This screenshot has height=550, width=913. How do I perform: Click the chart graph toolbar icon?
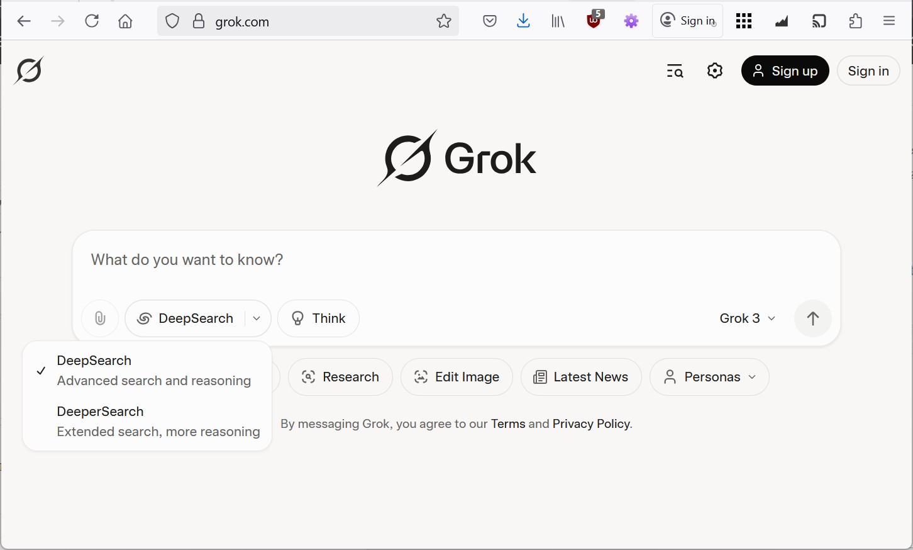pos(782,21)
